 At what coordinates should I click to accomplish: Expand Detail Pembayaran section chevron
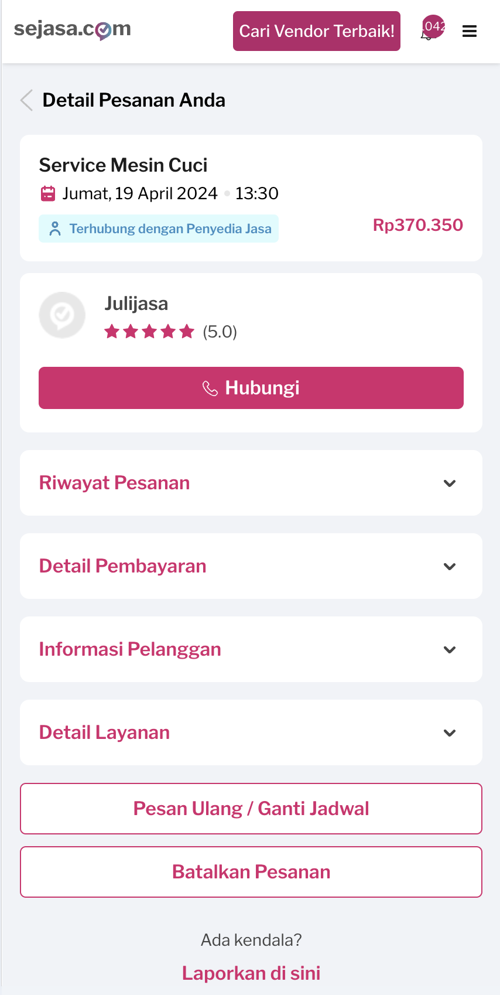[450, 567]
